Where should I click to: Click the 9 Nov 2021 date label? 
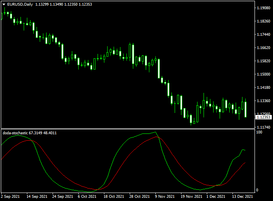point(165,197)
